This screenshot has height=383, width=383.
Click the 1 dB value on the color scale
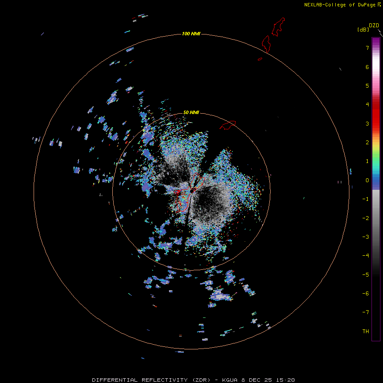(367, 161)
